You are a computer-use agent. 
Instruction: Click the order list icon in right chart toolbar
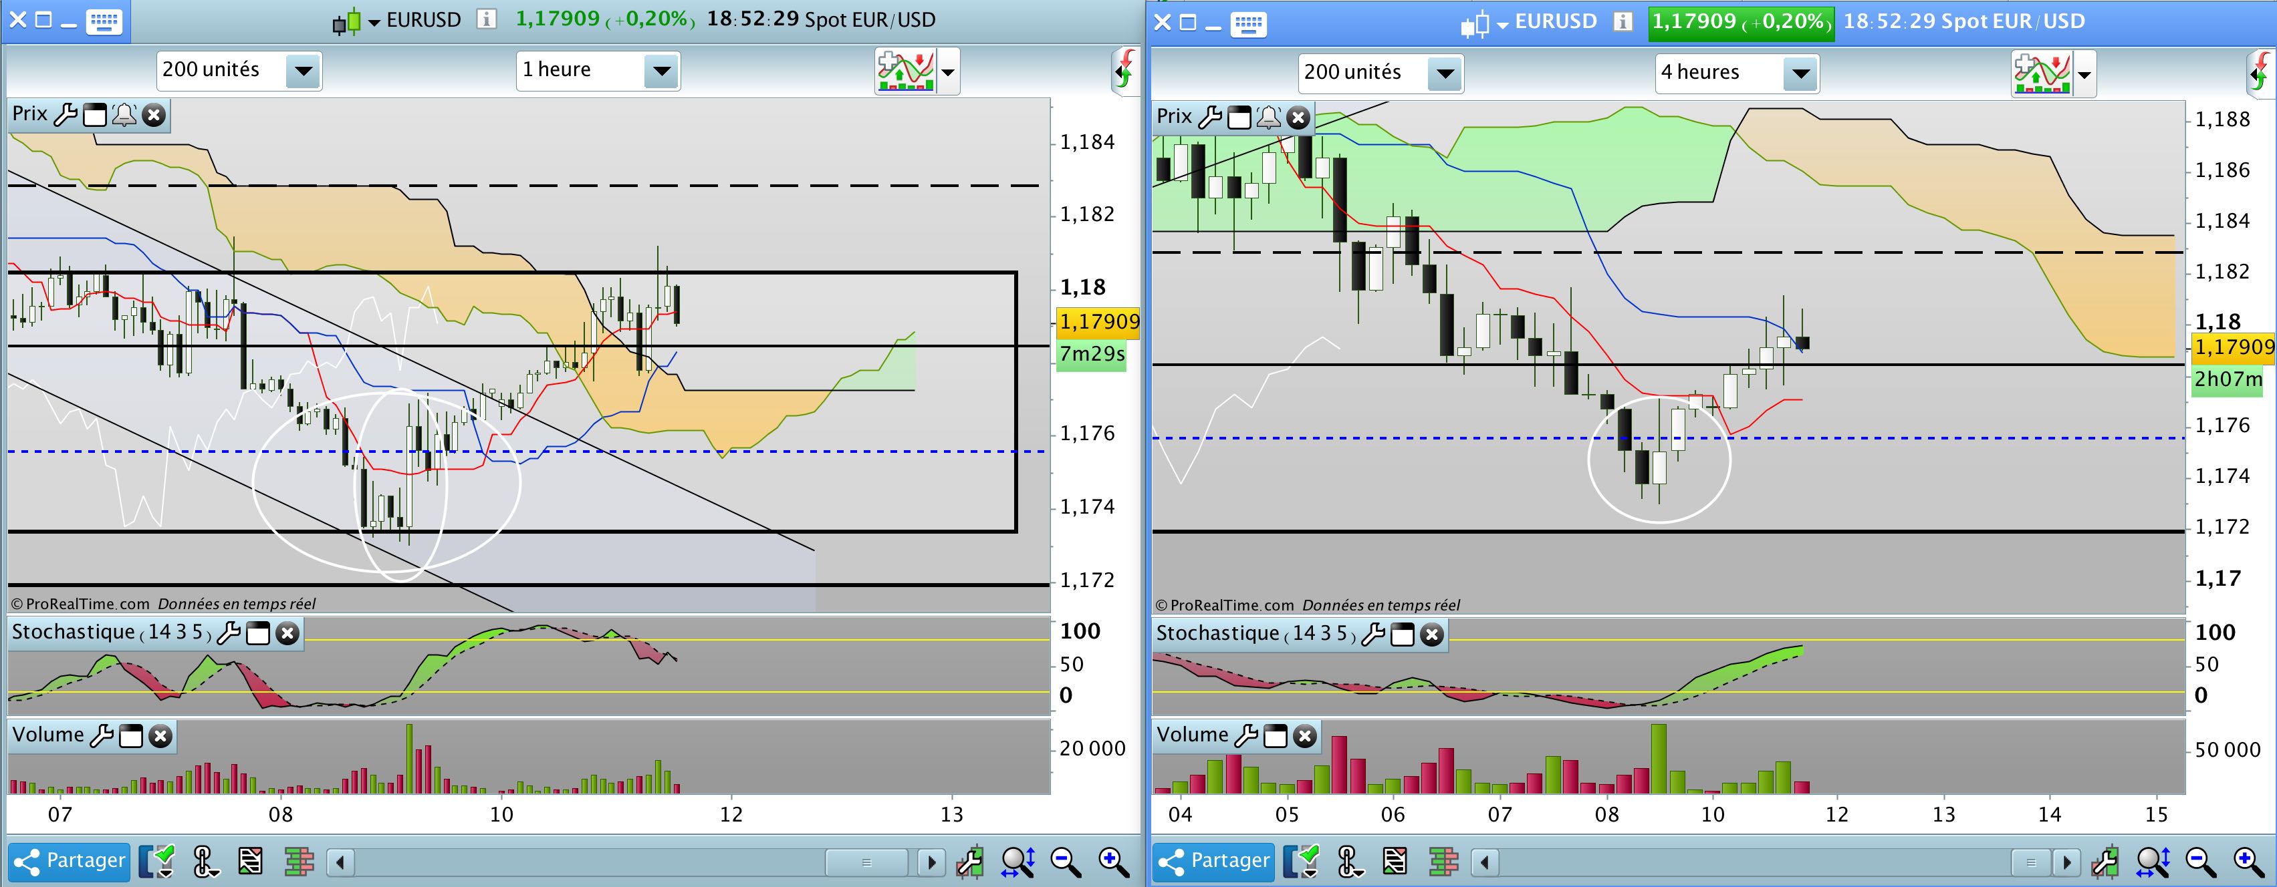1395,862
